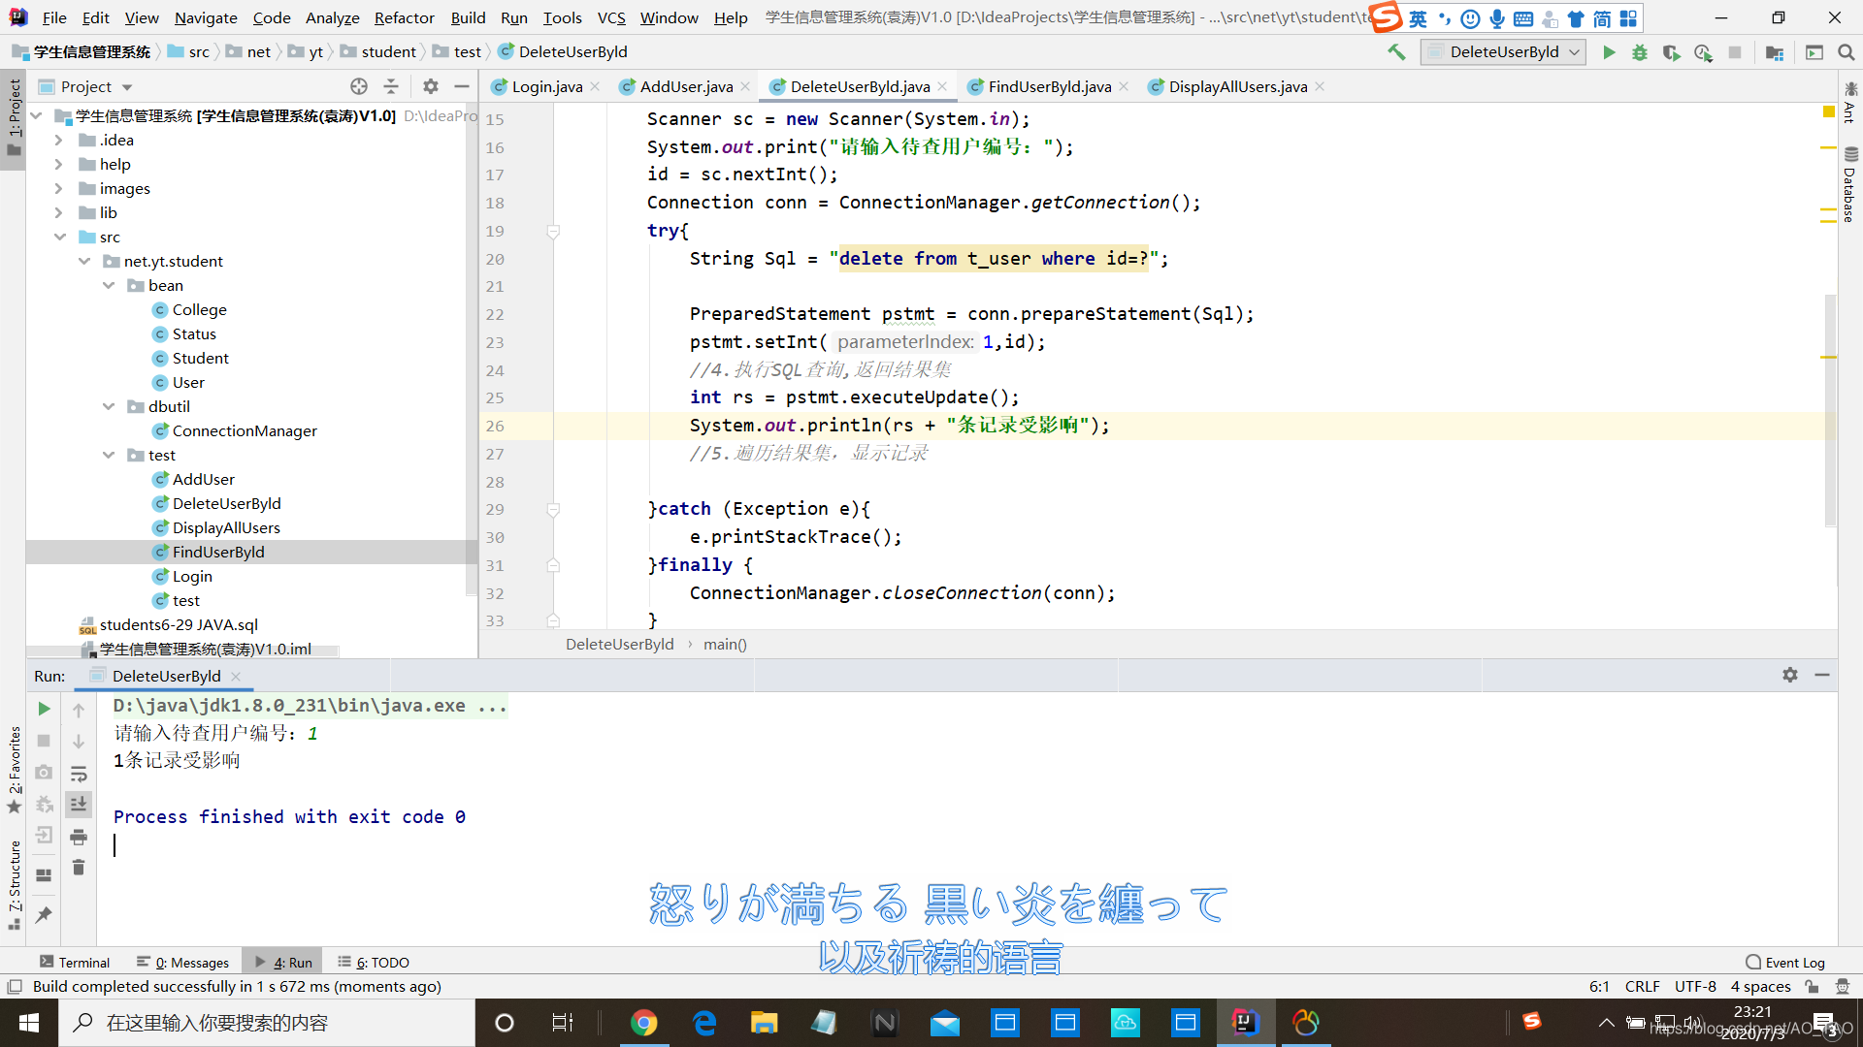Pin the Run tab with pin icon

tap(44, 914)
